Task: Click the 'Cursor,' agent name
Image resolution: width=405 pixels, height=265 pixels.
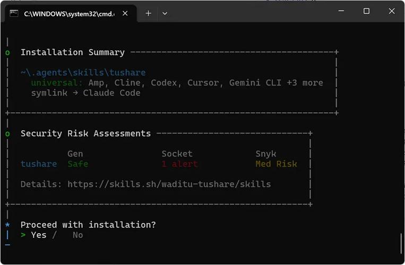Action: pos(205,83)
